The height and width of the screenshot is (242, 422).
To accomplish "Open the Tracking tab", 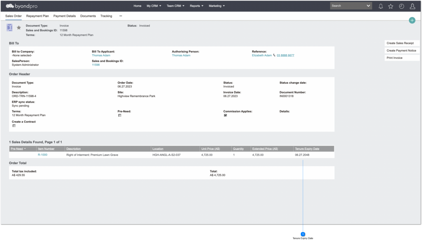I will coord(106,16).
